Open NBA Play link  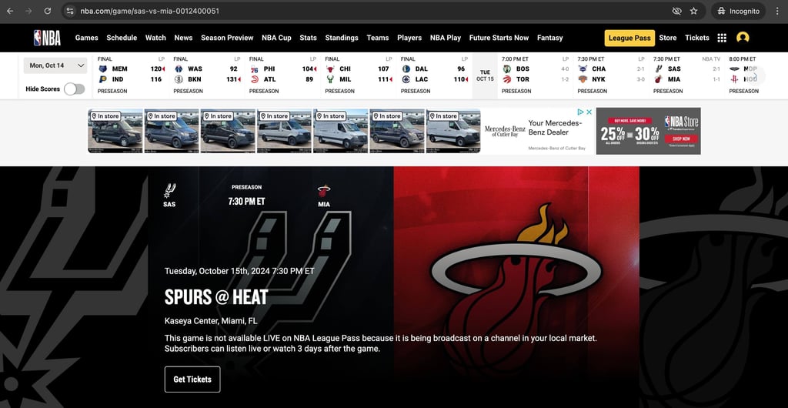446,38
